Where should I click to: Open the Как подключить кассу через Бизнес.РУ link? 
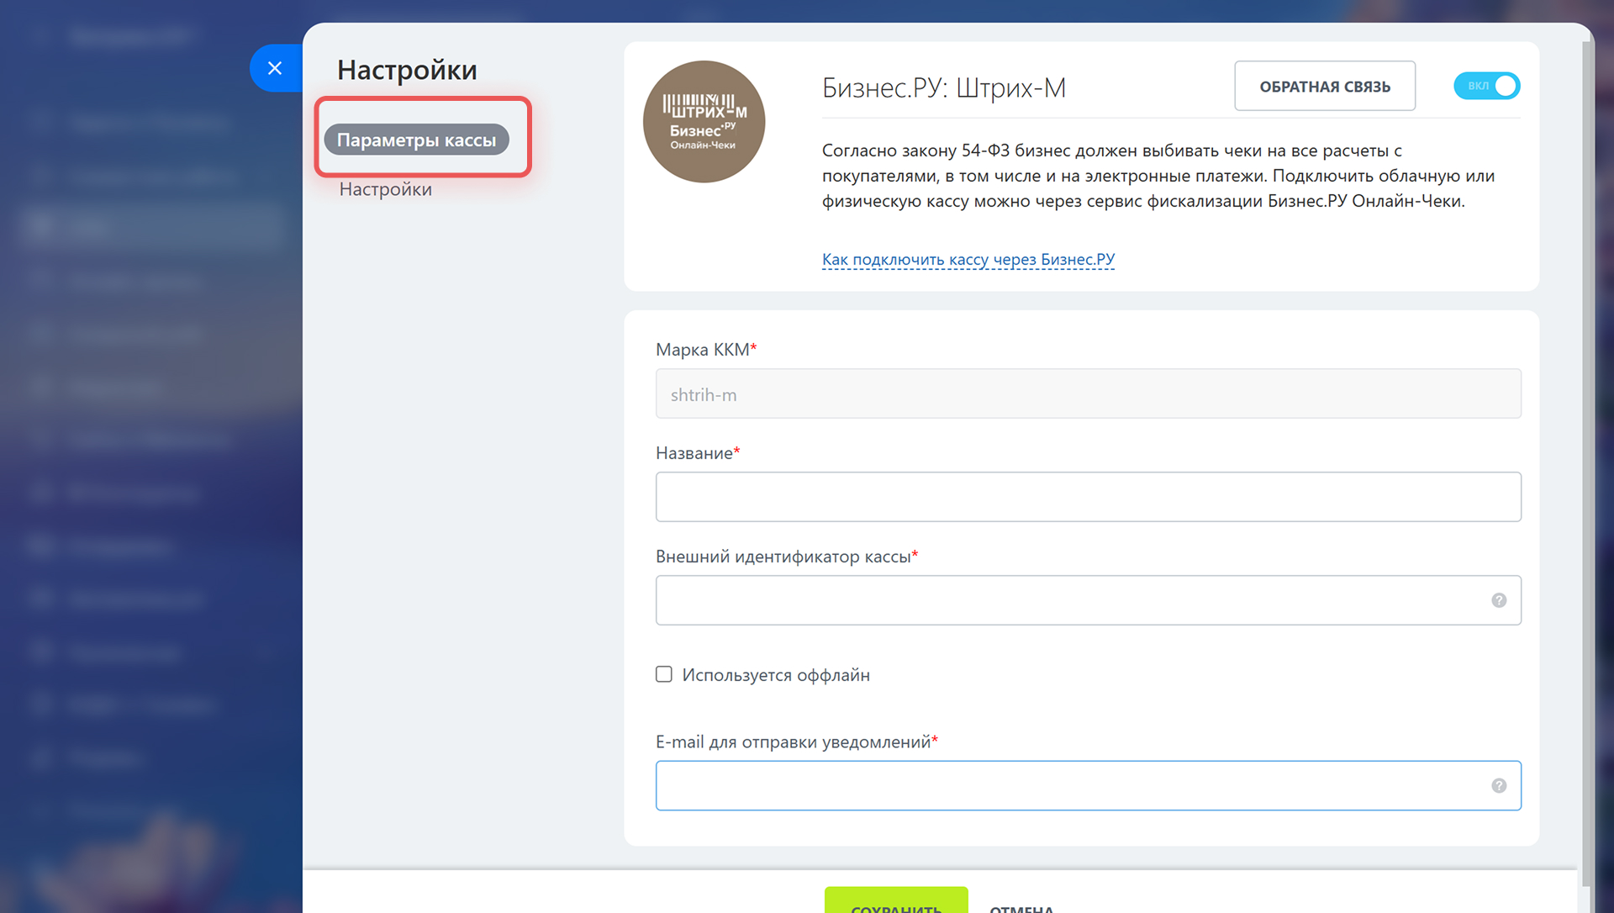(x=968, y=259)
